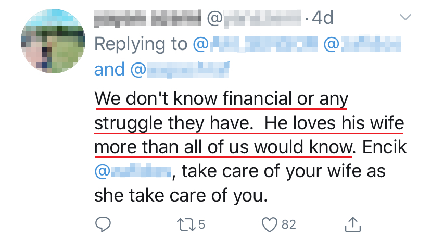Like the tweet with the heart icon
This screenshot has width=431, height=238.
pos(269,224)
